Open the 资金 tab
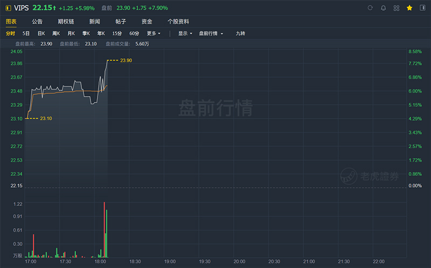This screenshot has width=431, height=268. click(147, 22)
